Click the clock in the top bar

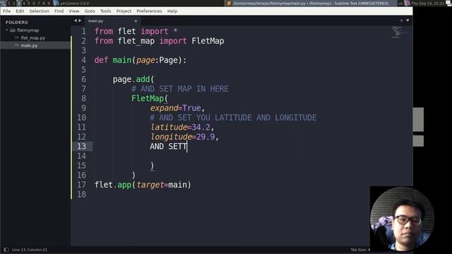pyautogui.click(x=428, y=3)
